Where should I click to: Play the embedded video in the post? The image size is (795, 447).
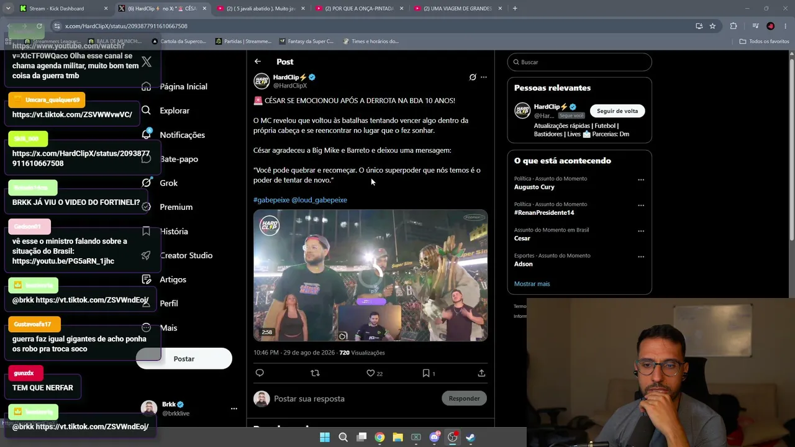click(370, 276)
